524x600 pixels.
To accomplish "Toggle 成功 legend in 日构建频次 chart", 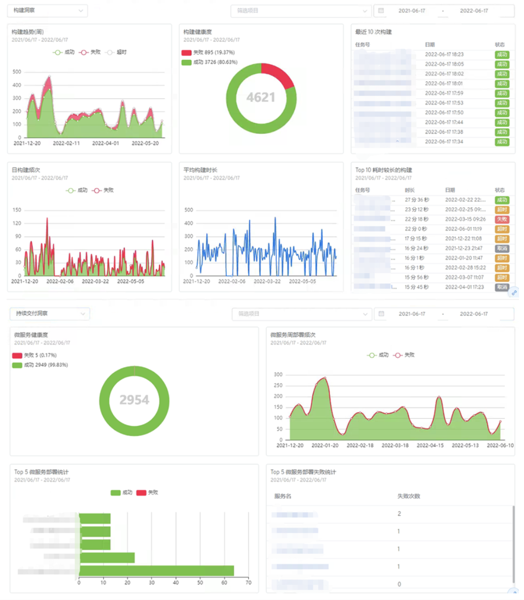I will (x=77, y=190).
